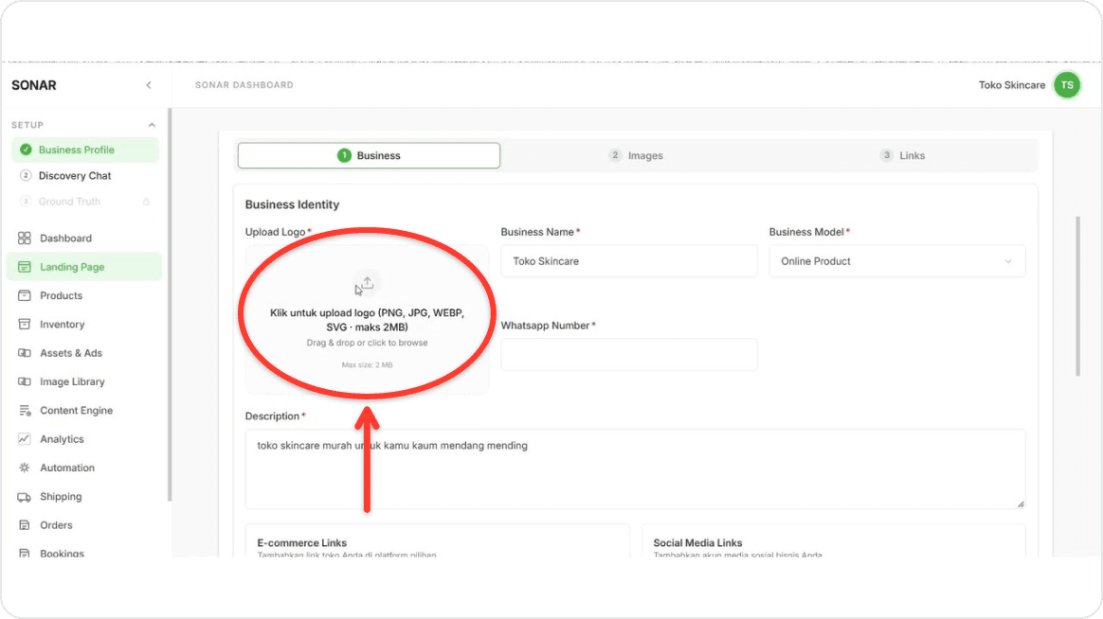
Task: Select the Products box icon
Action: (25, 296)
